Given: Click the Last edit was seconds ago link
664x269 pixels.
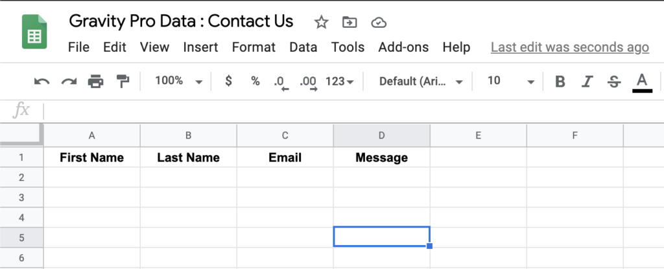Looking at the screenshot, I should pos(569,47).
